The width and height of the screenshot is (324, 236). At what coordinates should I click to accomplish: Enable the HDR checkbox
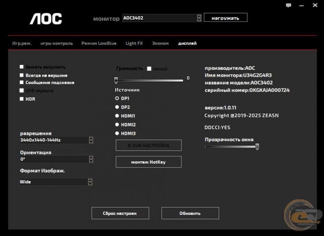(22, 99)
